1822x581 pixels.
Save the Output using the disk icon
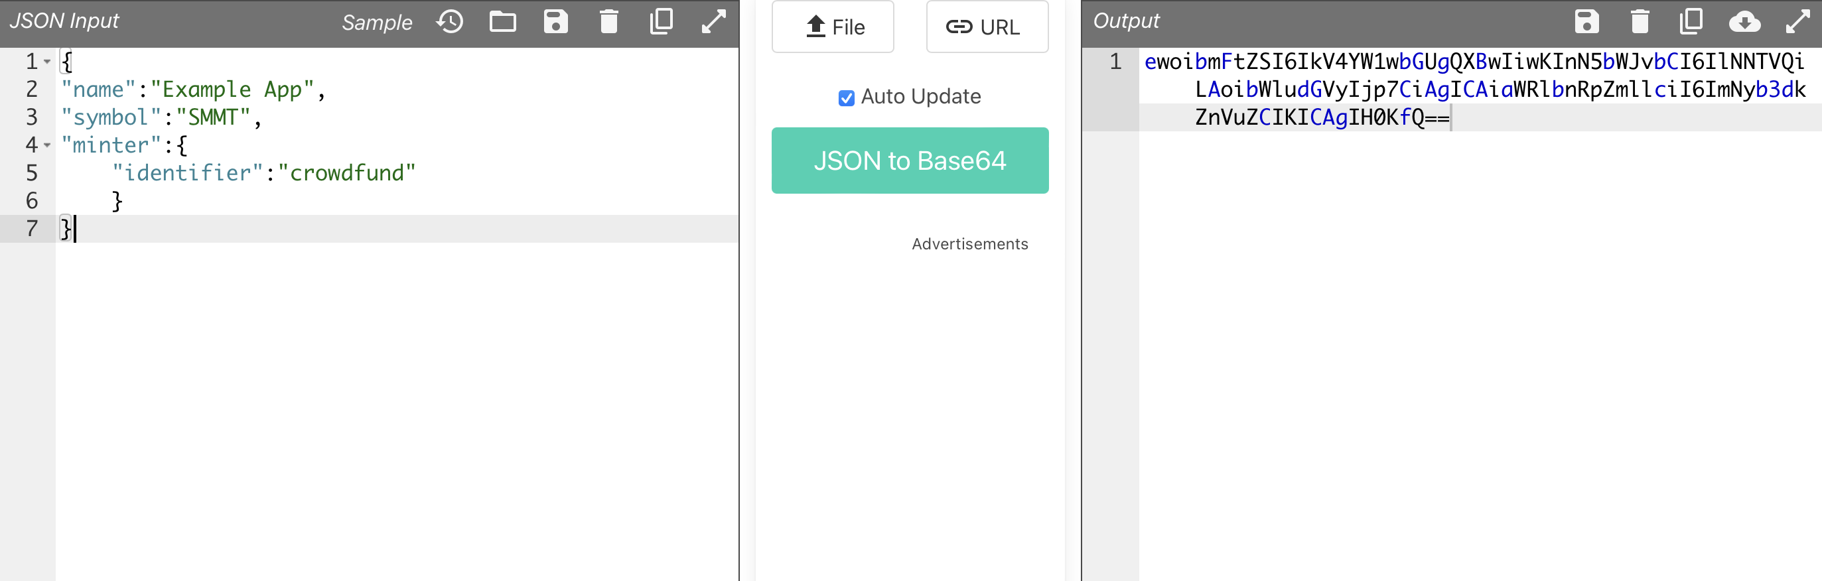(1586, 22)
